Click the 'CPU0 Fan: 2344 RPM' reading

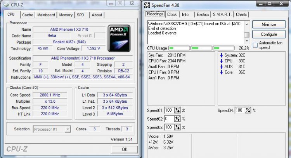click(167, 61)
